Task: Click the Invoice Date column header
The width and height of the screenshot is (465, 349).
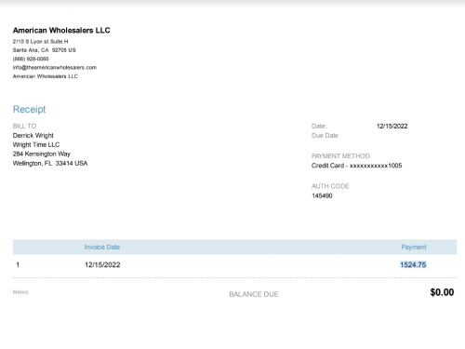Action: click(102, 248)
